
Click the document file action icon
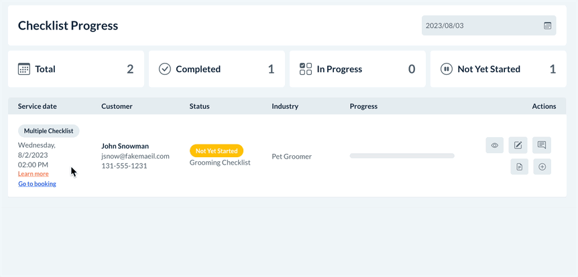pos(519,167)
